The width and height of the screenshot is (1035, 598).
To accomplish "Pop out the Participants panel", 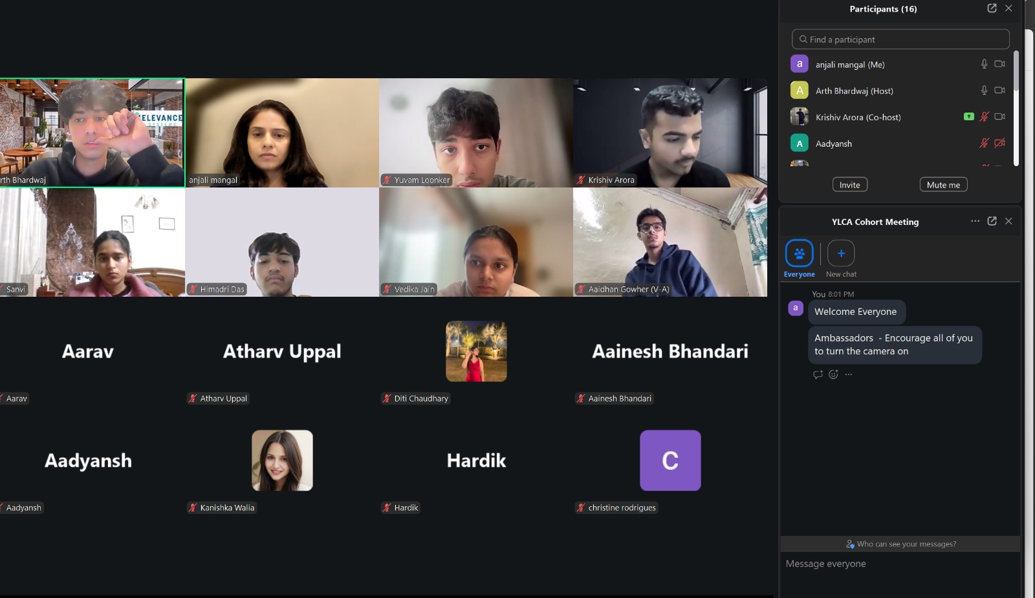I will 992,8.
